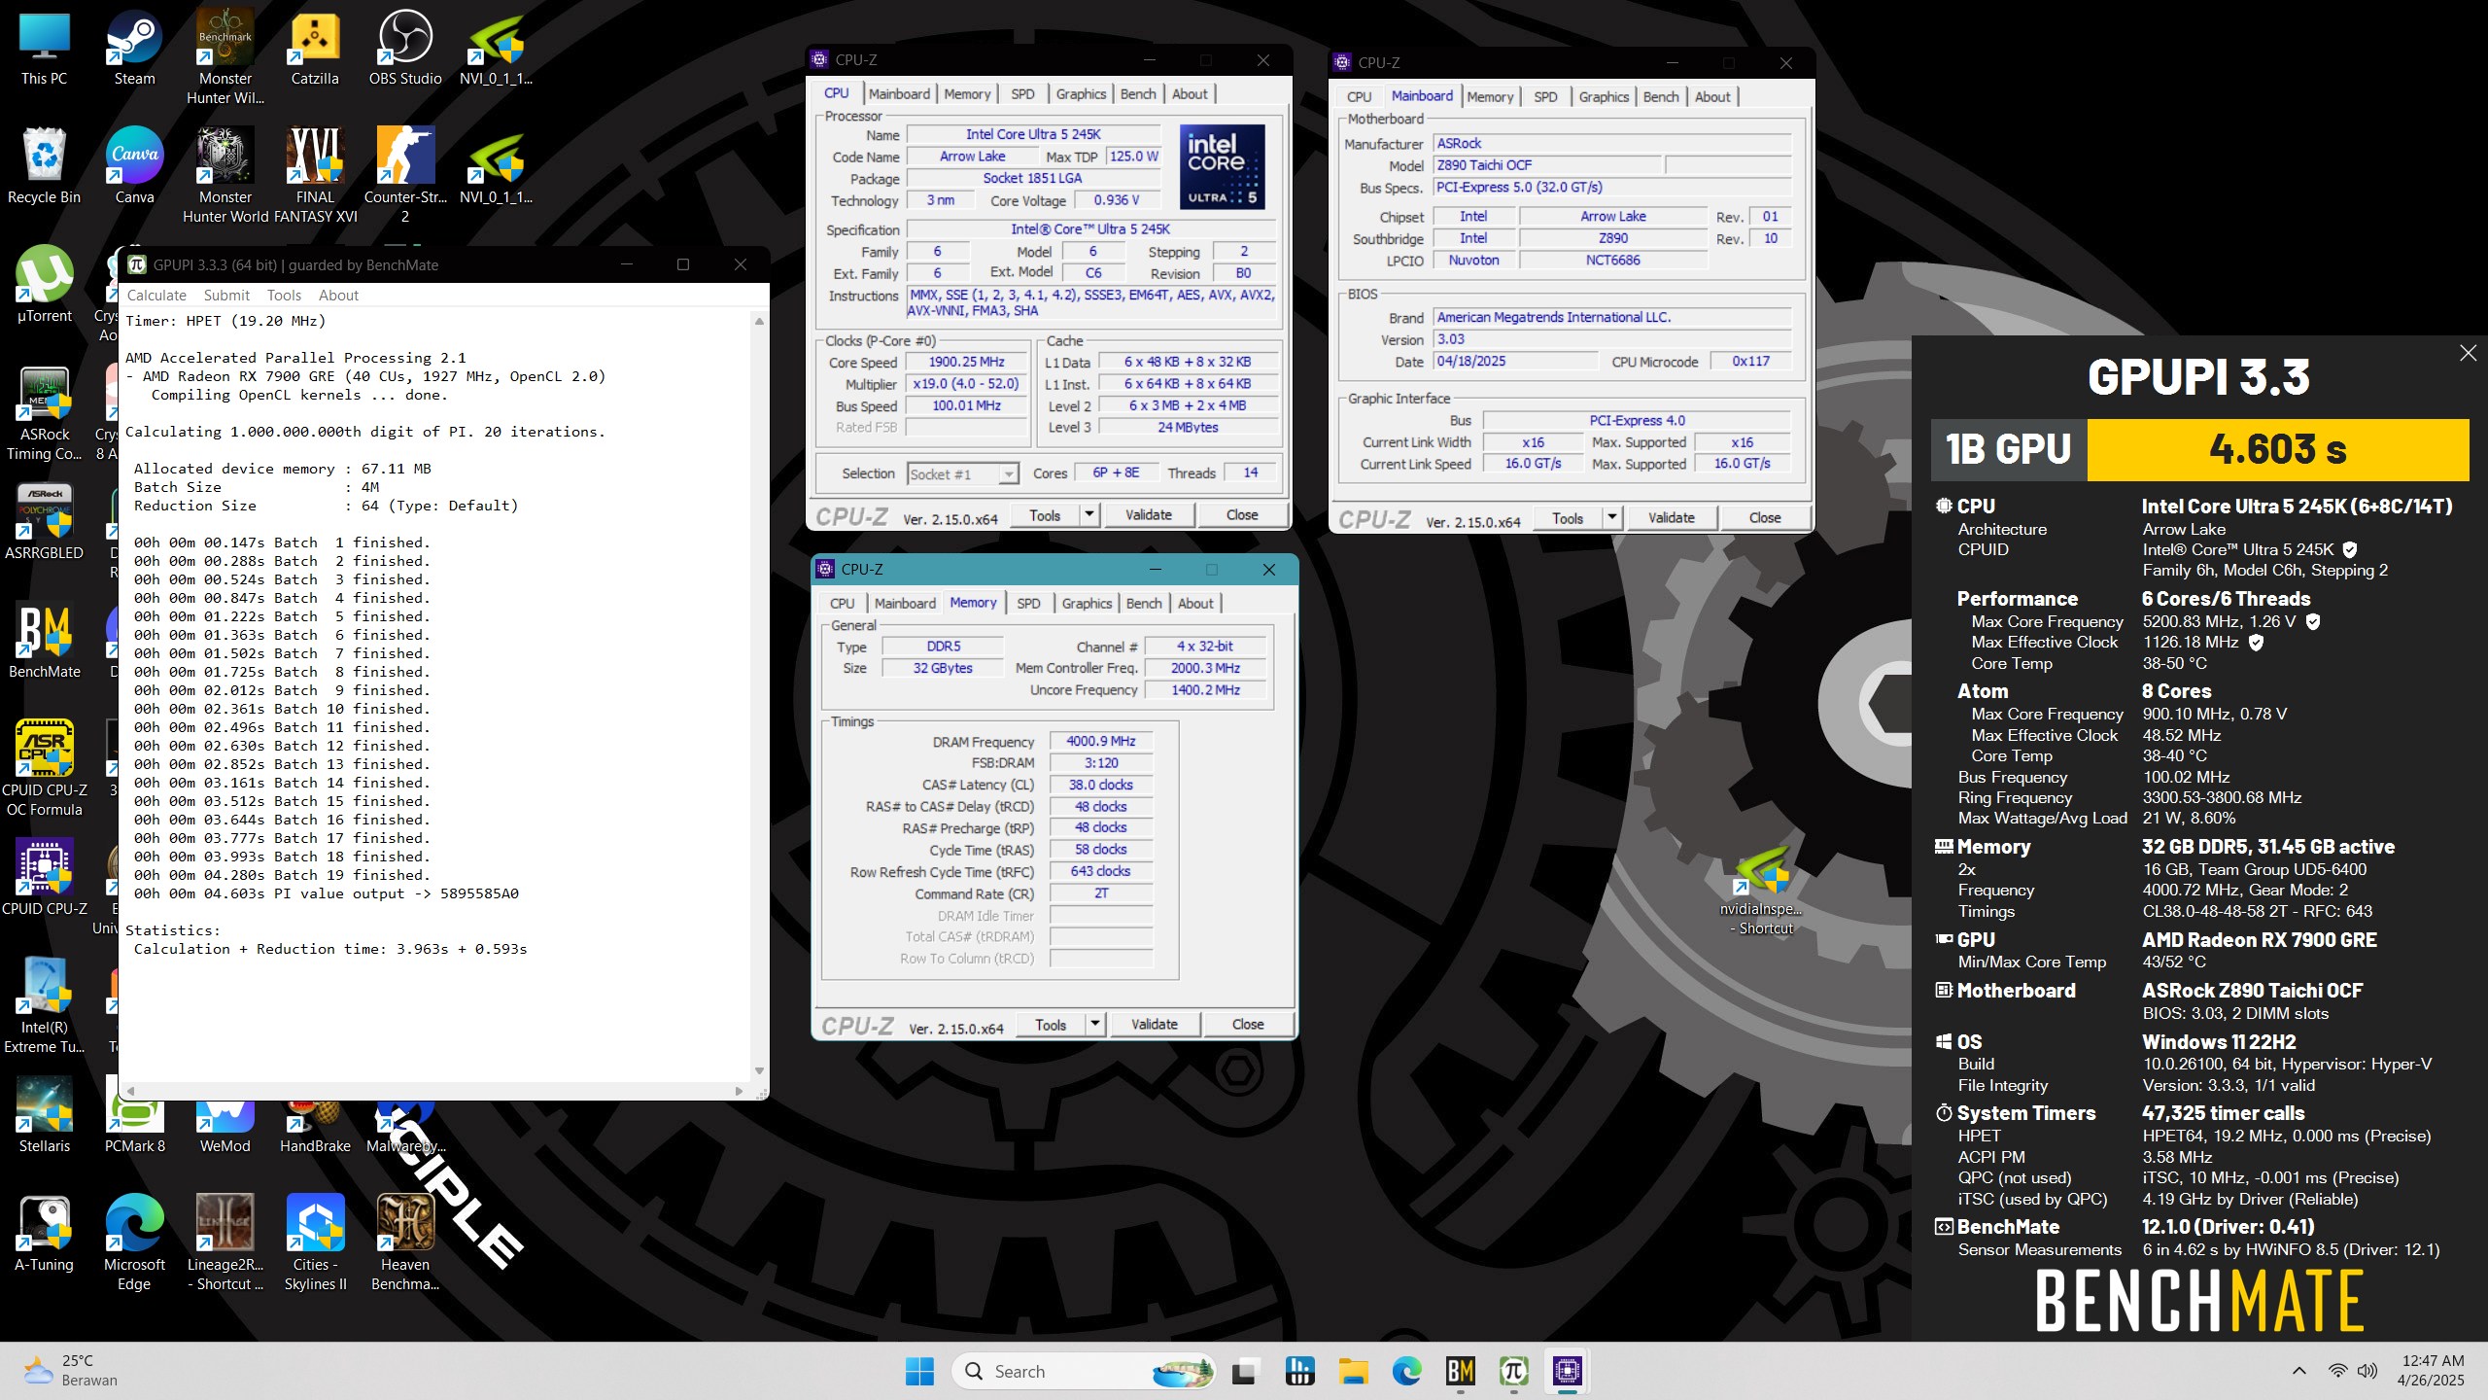2488x1400 pixels.
Task: Open Monster Hunter Wilds benchmark shortcut
Action: click(225, 56)
